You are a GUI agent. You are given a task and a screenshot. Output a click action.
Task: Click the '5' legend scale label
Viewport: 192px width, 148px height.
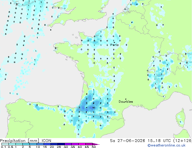(30, 147)
